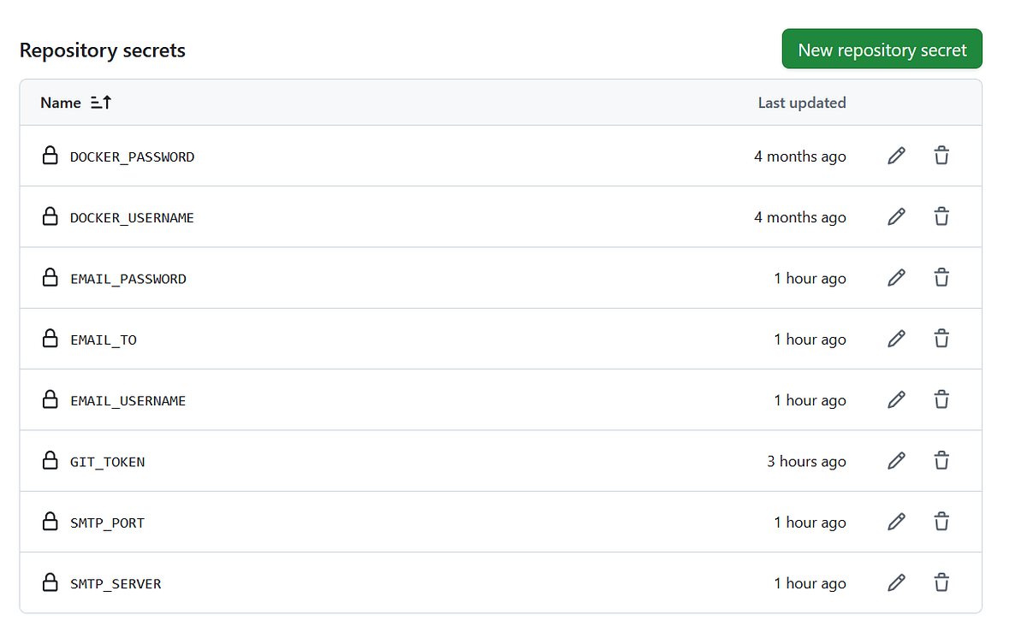
Task: Toggle the name sort order icon
Action: click(100, 102)
